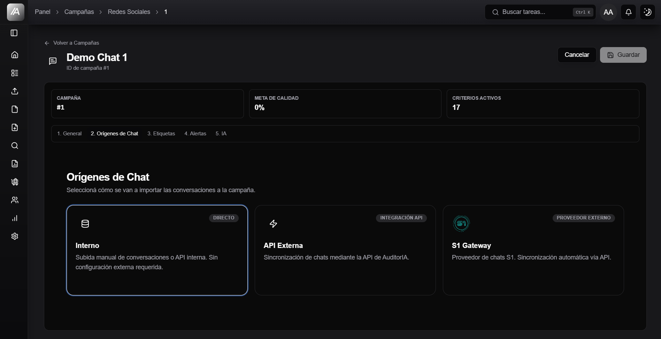Open the blank document icon in sidebar
Screen dimensions: 661x339
coord(15,109)
